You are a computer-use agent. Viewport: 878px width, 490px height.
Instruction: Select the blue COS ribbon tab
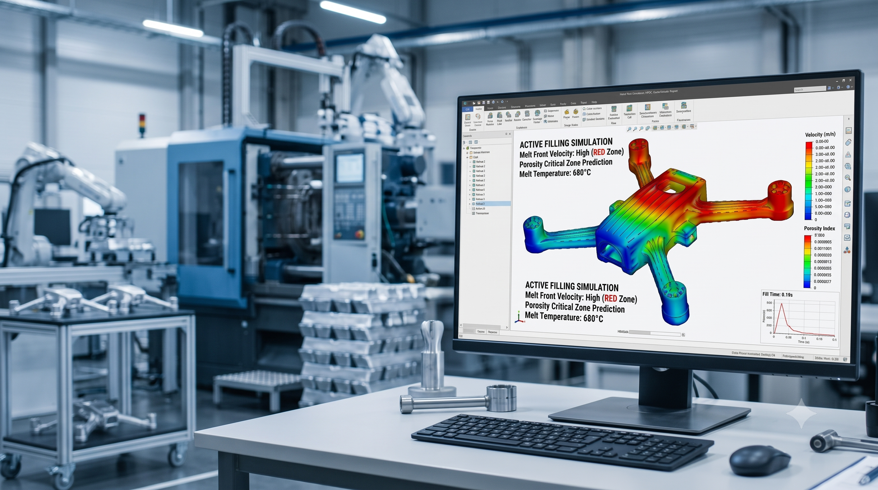click(x=467, y=109)
